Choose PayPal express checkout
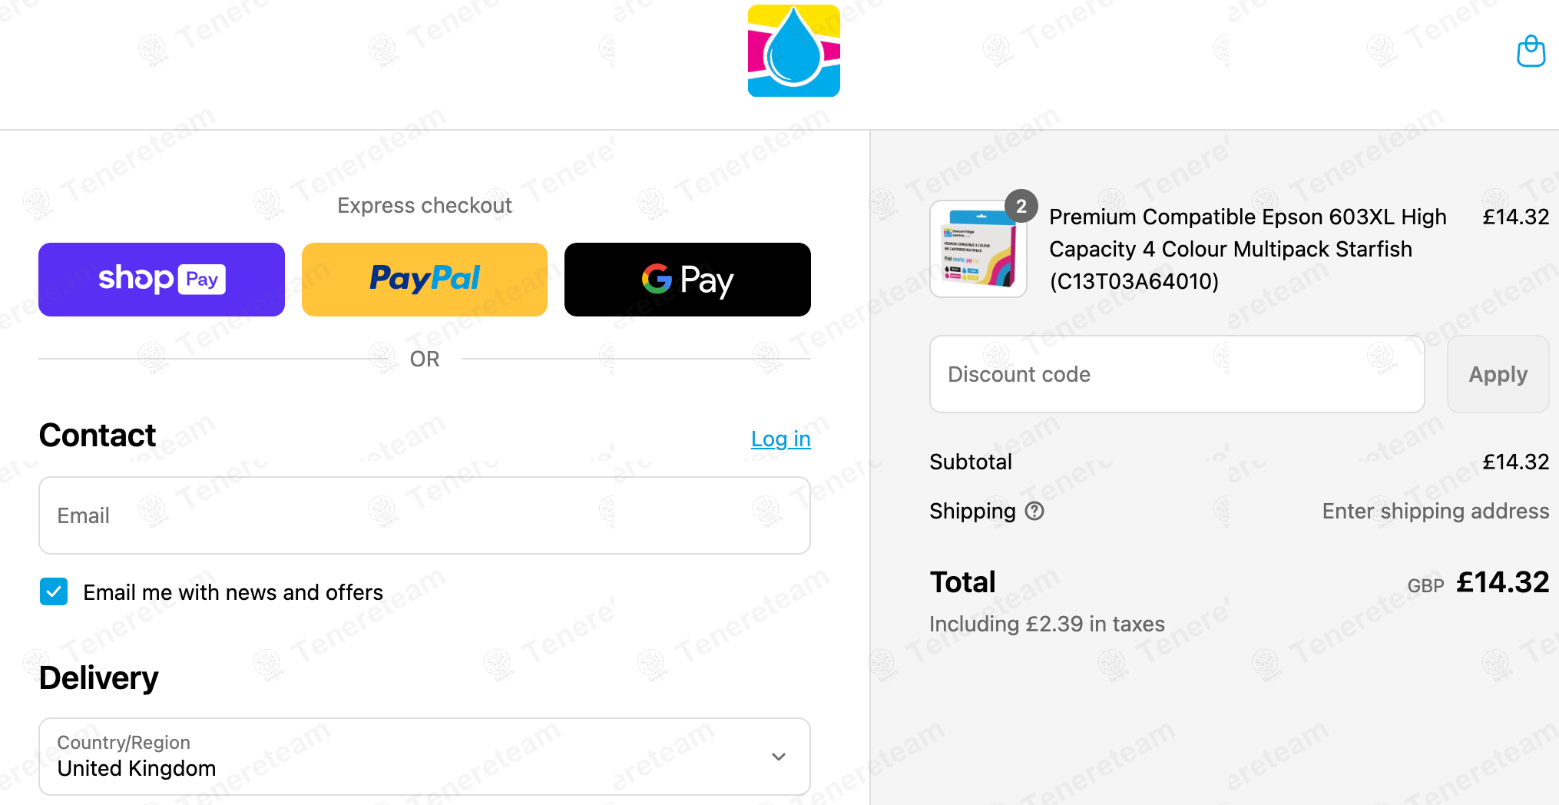This screenshot has width=1559, height=805. click(x=425, y=280)
